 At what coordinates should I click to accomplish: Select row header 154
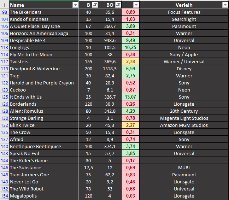(x=4, y=196)
